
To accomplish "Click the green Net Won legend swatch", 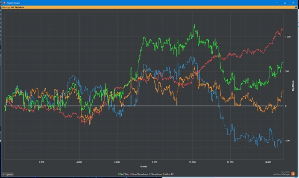I will [119, 174].
